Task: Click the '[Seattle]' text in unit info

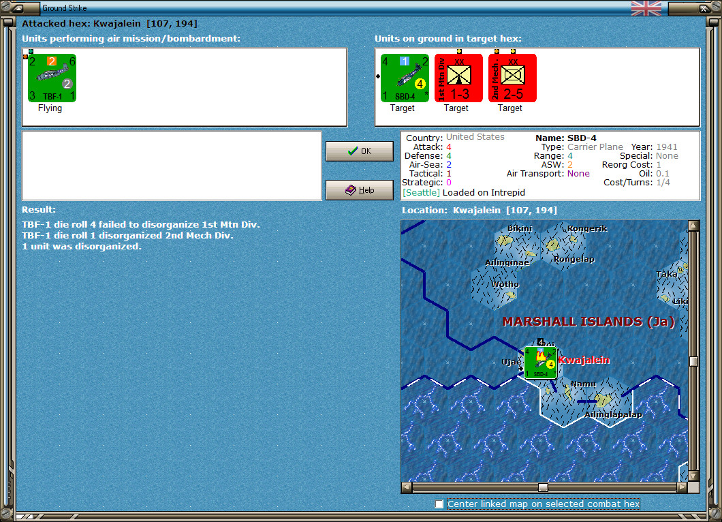Action: pos(422,193)
